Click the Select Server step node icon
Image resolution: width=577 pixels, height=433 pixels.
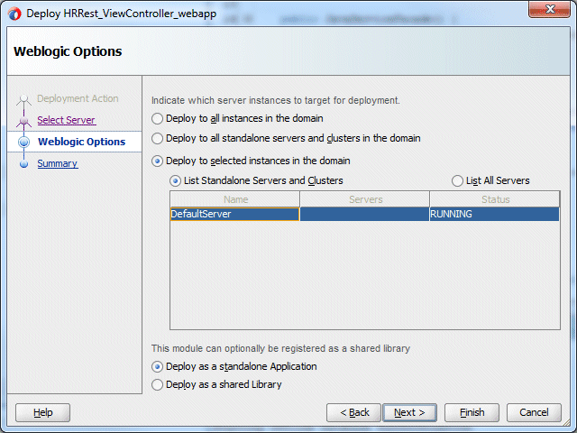(24, 121)
